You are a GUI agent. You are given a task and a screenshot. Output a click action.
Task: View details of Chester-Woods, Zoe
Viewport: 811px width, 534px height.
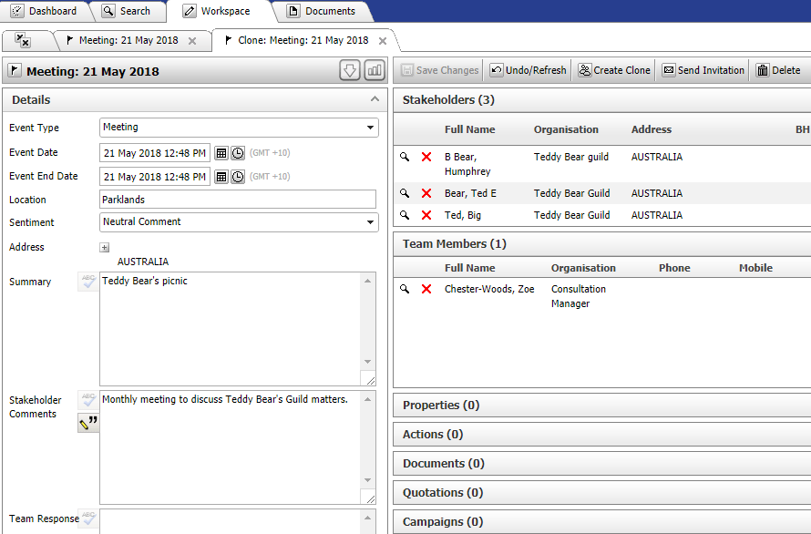(x=405, y=289)
